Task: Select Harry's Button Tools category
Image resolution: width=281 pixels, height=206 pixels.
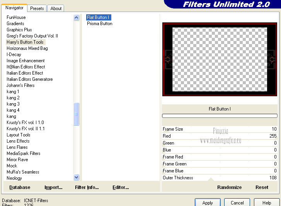Action: pyautogui.click(x=25, y=42)
